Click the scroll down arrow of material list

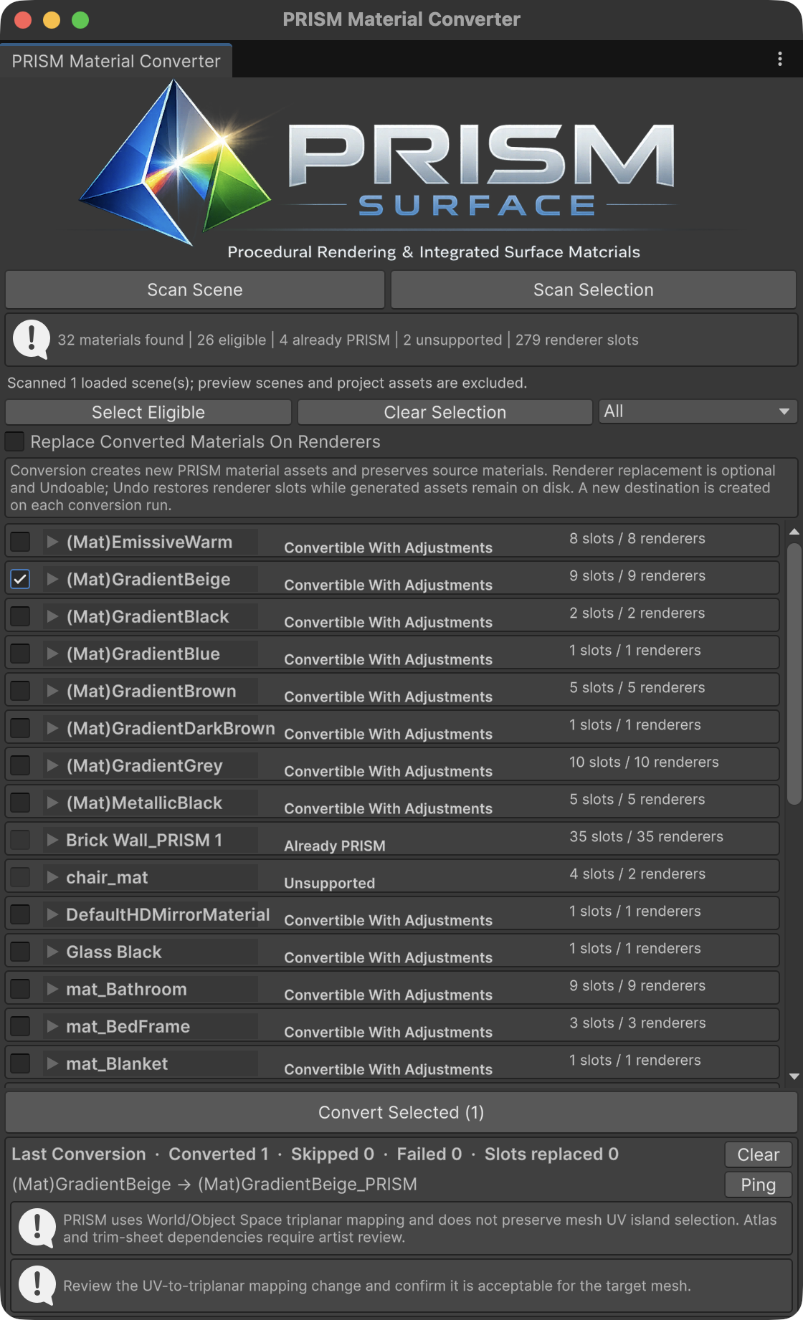click(794, 1076)
